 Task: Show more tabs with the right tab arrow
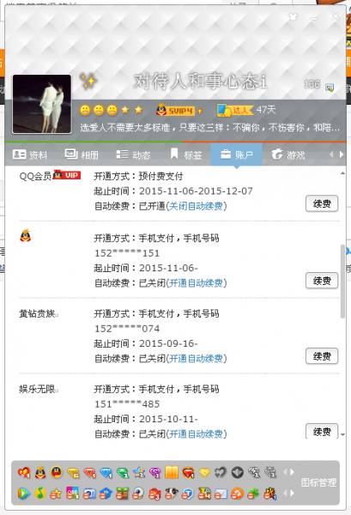pos(342,154)
